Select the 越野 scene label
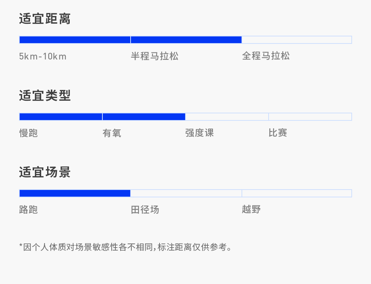Image resolution: width=371 pixels, height=284 pixels. click(251, 210)
